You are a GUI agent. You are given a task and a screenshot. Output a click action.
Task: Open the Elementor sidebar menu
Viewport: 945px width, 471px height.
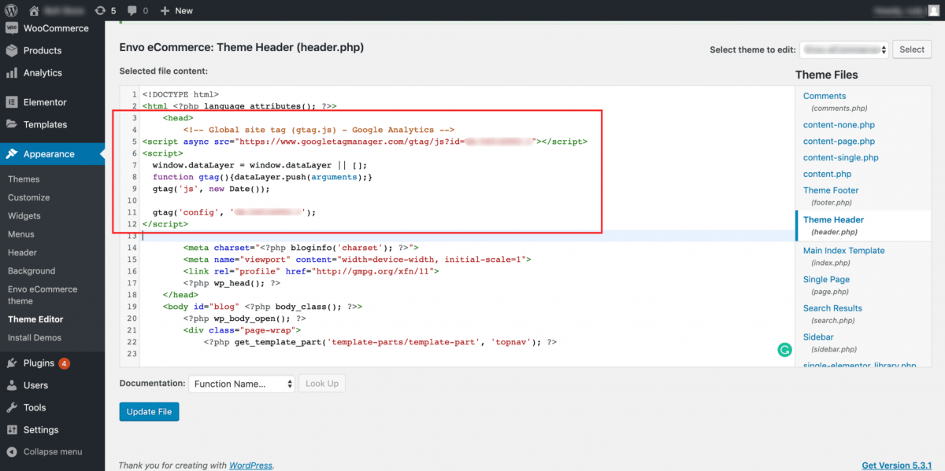click(52, 102)
